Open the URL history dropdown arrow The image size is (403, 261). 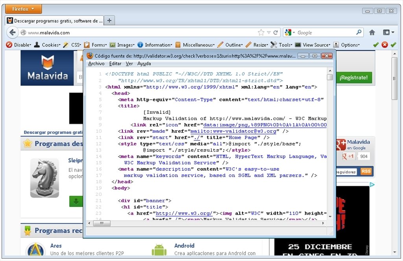(x=269, y=33)
